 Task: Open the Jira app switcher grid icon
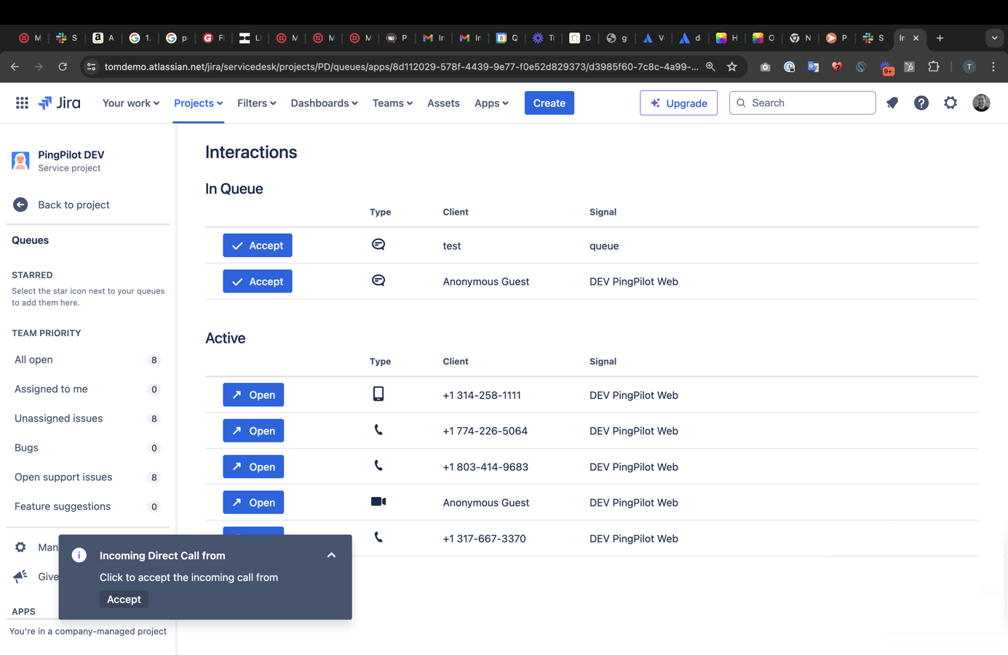click(x=22, y=103)
